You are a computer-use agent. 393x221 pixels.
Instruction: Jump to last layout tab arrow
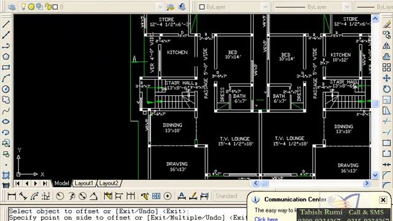point(45,184)
